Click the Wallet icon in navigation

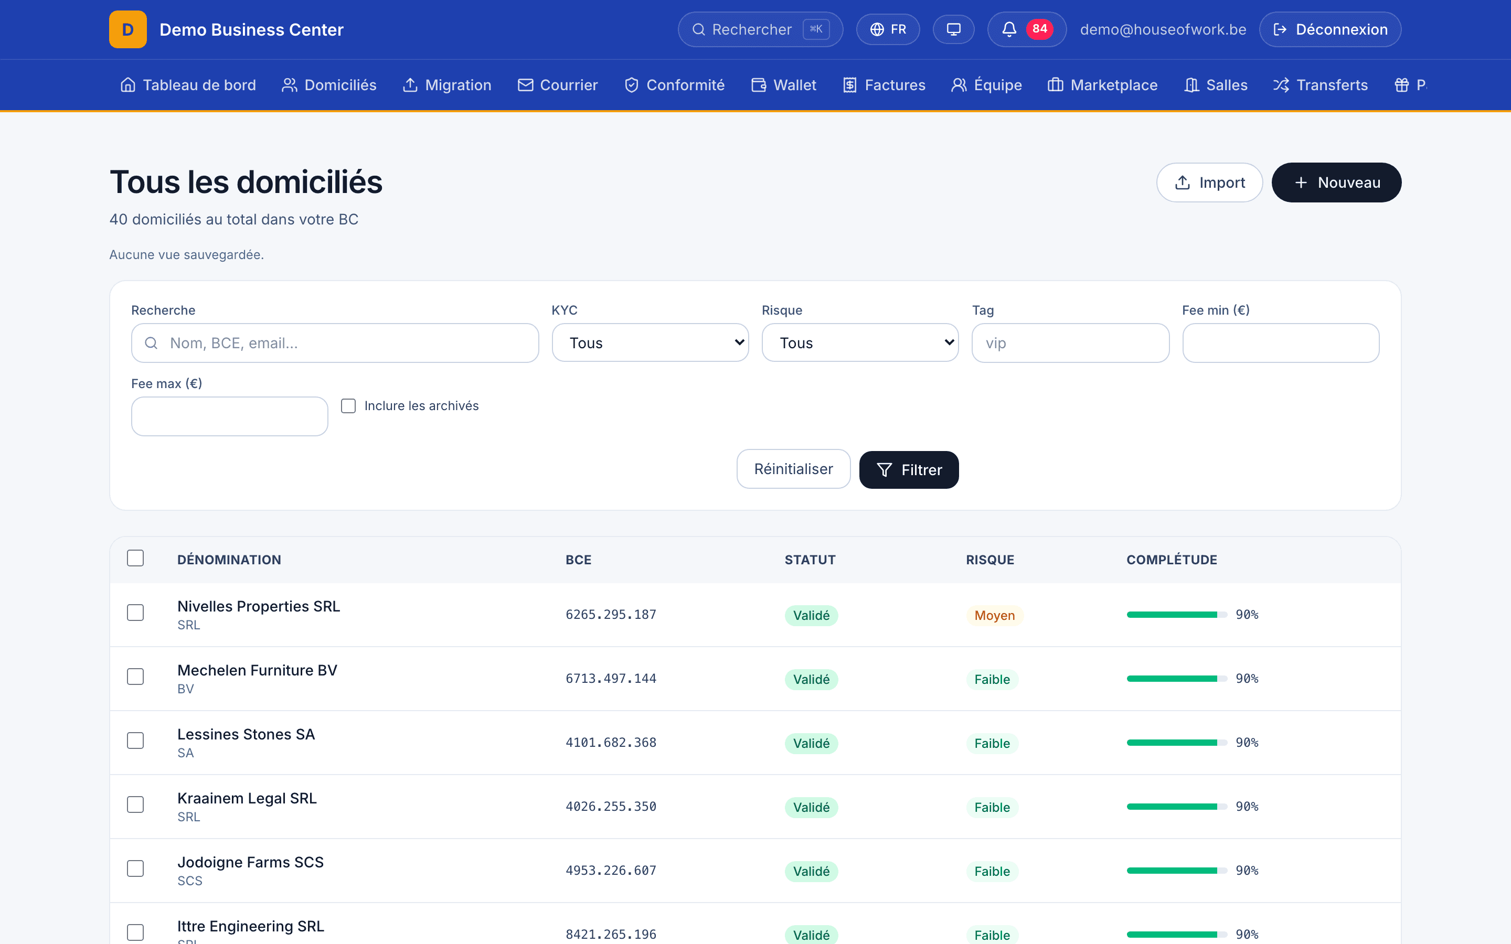click(x=759, y=85)
